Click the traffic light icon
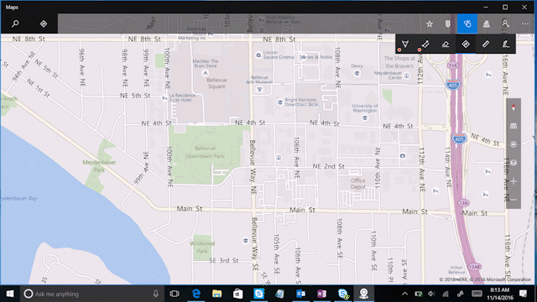 click(447, 24)
